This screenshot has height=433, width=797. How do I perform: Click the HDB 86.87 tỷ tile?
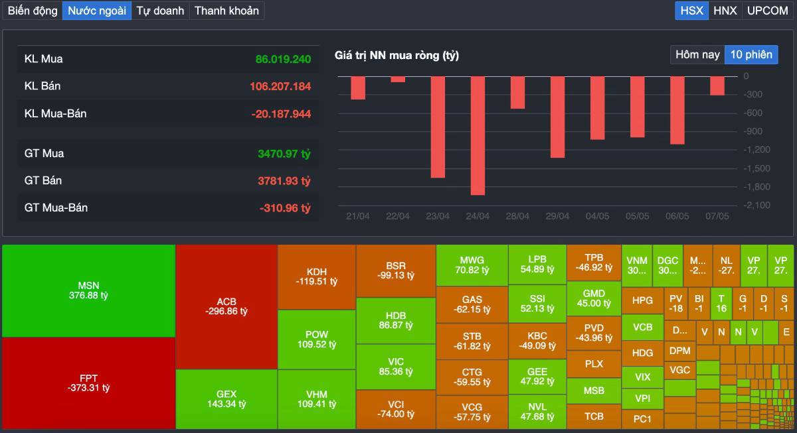coord(396,321)
